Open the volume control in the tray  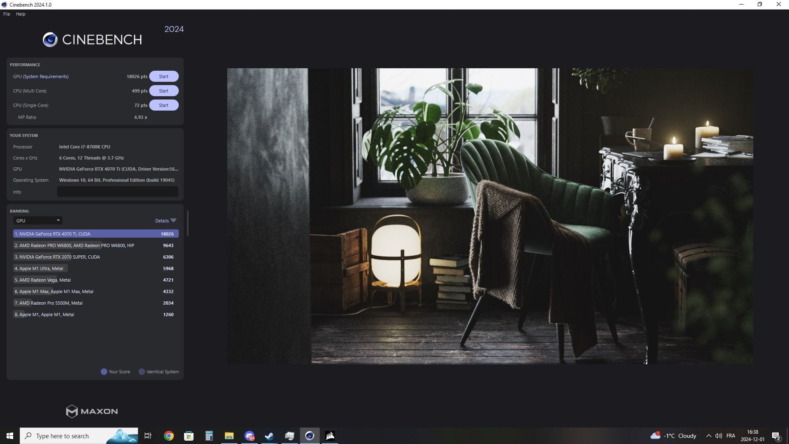[x=718, y=436]
